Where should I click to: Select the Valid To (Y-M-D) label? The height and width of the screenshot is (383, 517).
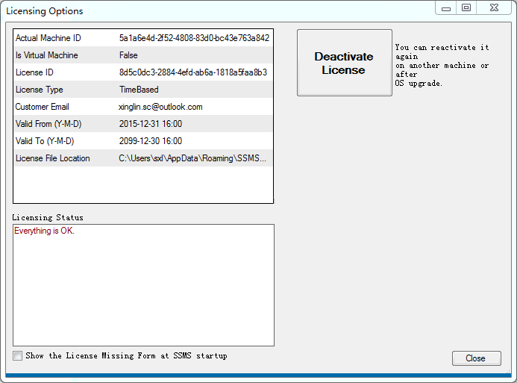point(45,141)
